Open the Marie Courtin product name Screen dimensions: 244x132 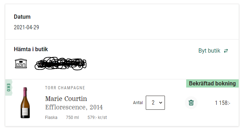[66, 99]
